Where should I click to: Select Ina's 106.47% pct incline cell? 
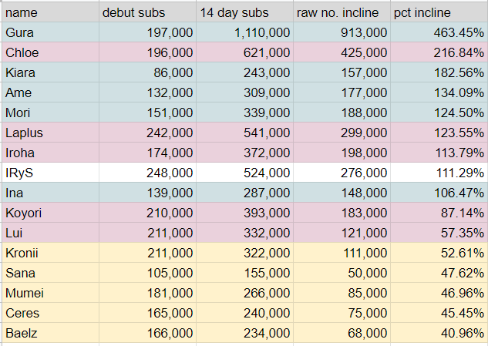[439, 193]
